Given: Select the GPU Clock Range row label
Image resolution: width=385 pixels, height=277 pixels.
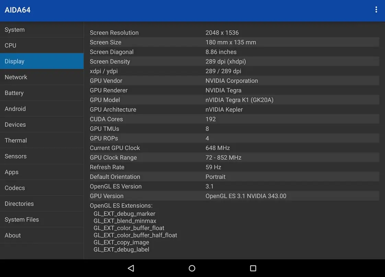Looking at the screenshot, I should pos(113,158).
